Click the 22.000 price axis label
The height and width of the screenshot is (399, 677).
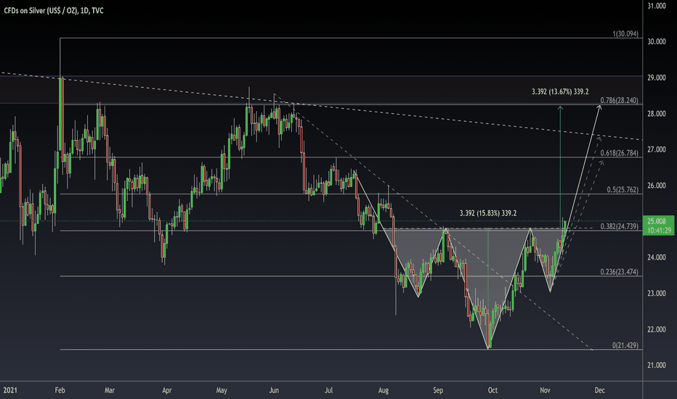(656, 329)
